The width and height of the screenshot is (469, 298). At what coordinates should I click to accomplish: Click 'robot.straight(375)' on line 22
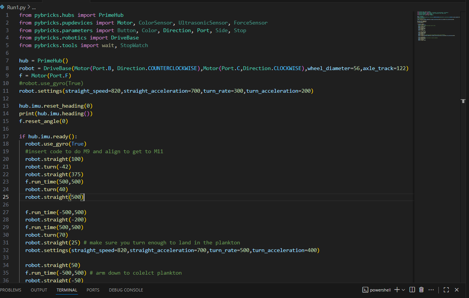54,174
